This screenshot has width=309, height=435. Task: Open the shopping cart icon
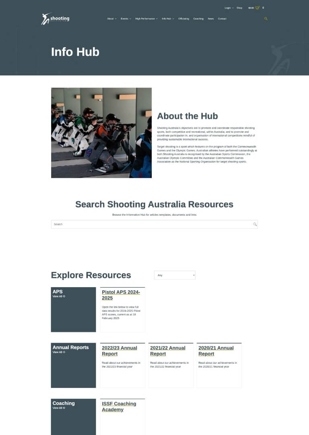(x=257, y=8)
